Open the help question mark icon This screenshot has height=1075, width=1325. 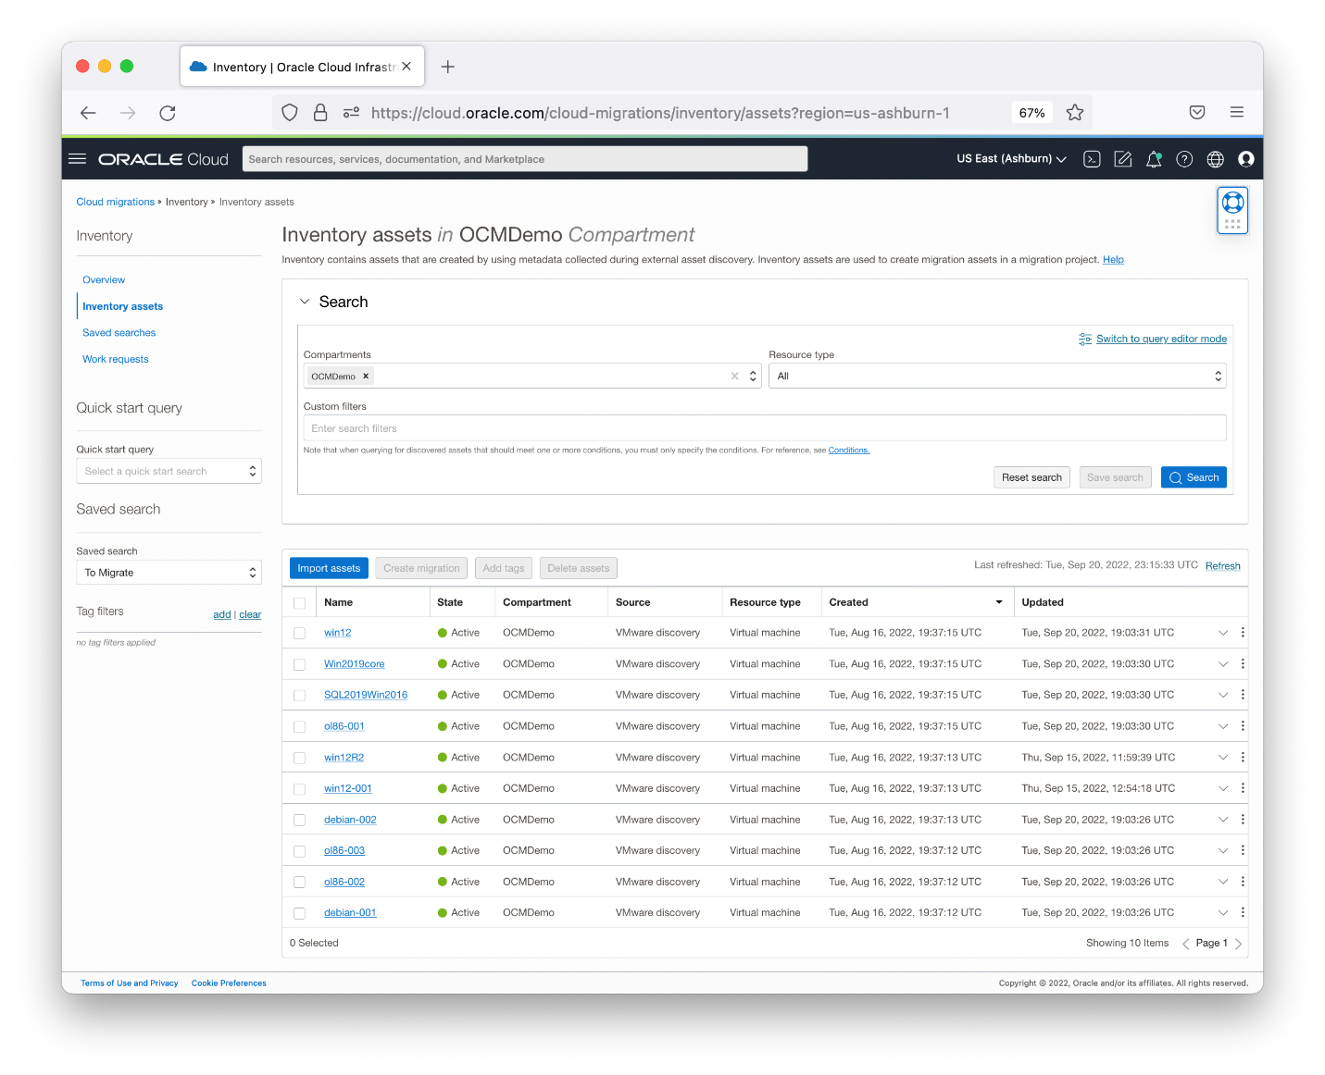pyautogui.click(x=1184, y=159)
